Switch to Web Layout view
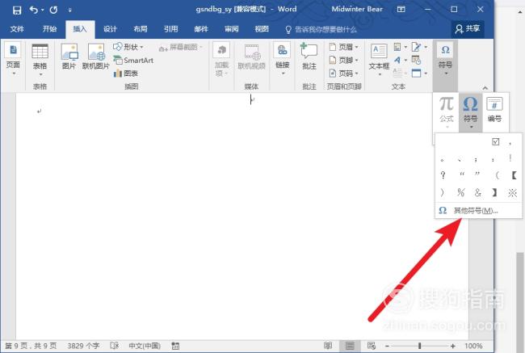 371,346
